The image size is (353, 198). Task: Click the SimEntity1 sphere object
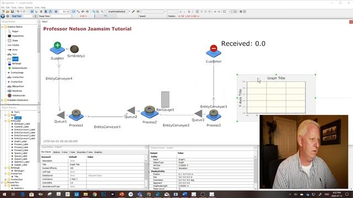(74, 49)
